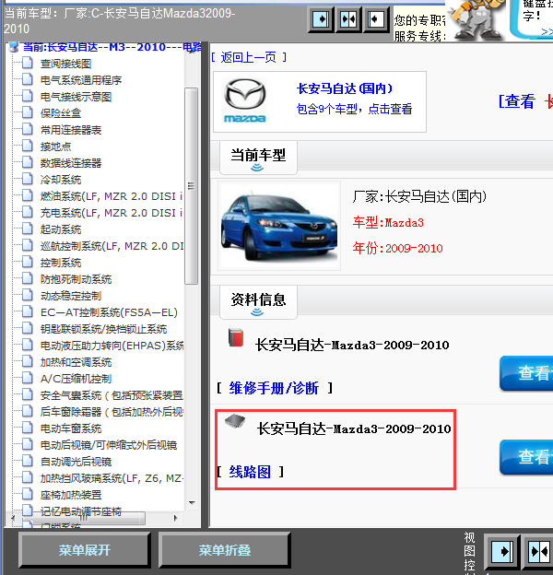The height and width of the screenshot is (575, 553).
Task: Click the 查看 button for 线路图
Action: [x=526, y=457]
